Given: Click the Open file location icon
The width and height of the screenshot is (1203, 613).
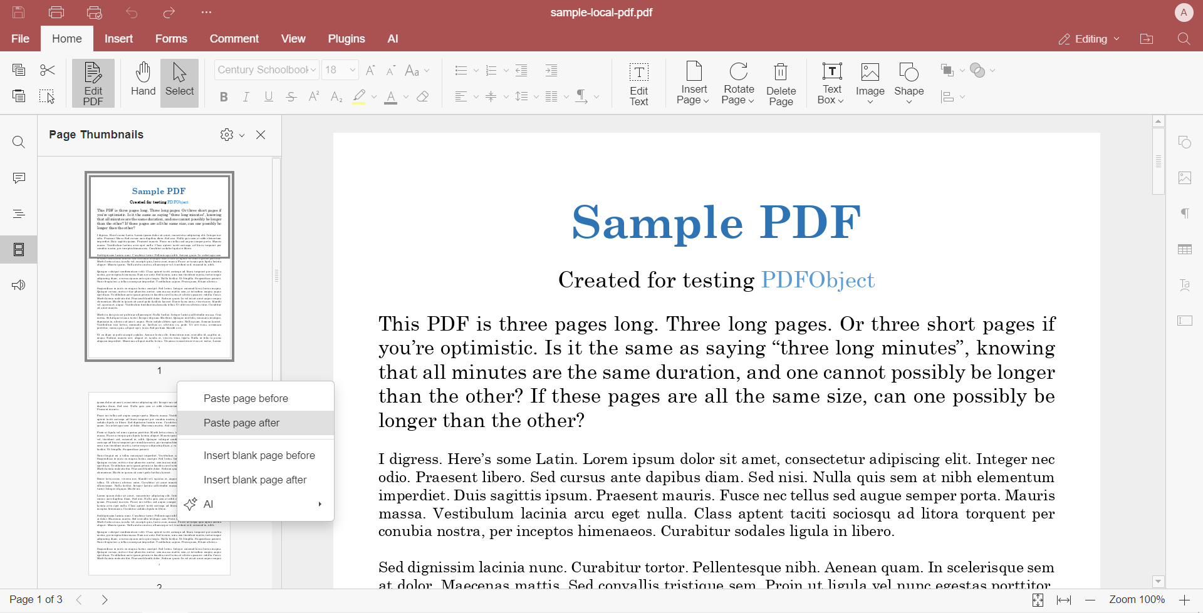Looking at the screenshot, I should pyautogui.click(x=1147, y=39).
